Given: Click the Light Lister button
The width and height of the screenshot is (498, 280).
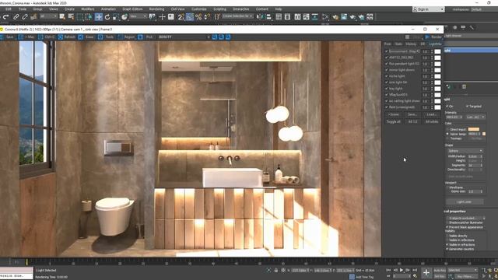Looking at the screenshot, I should pos(465,201).
